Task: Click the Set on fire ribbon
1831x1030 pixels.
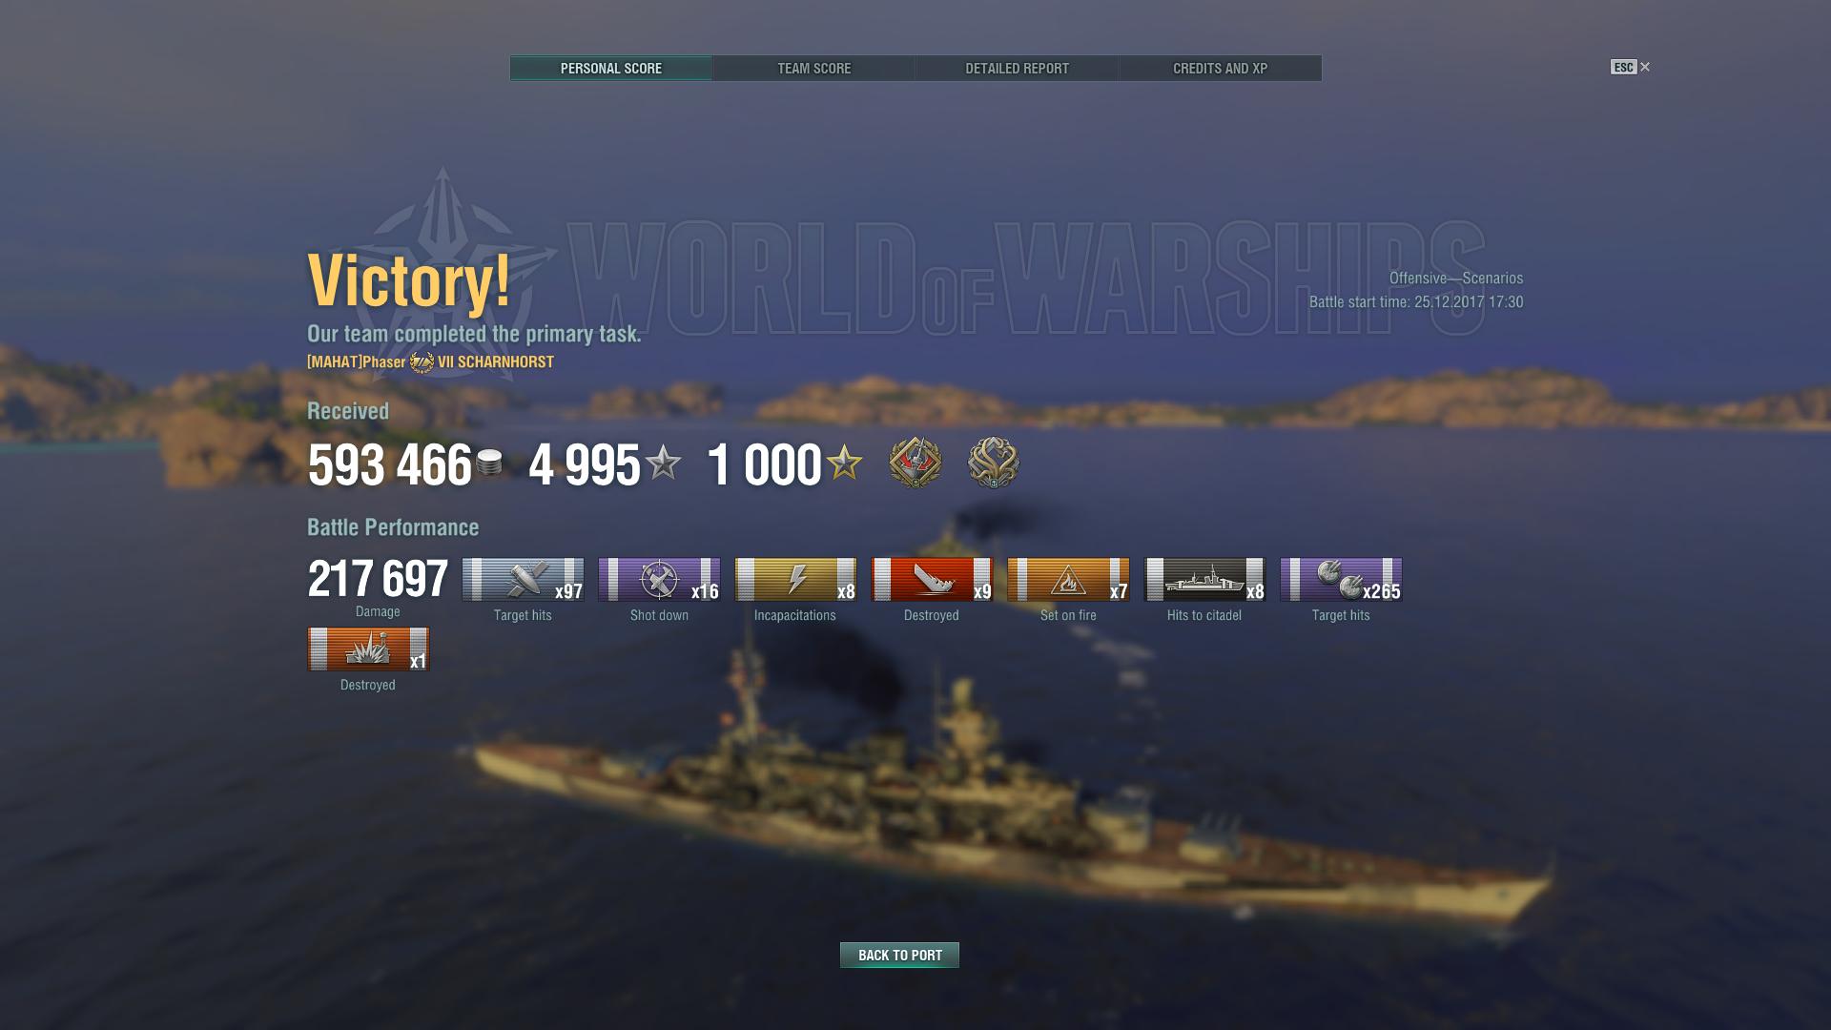Action: tap(1068, 580)
